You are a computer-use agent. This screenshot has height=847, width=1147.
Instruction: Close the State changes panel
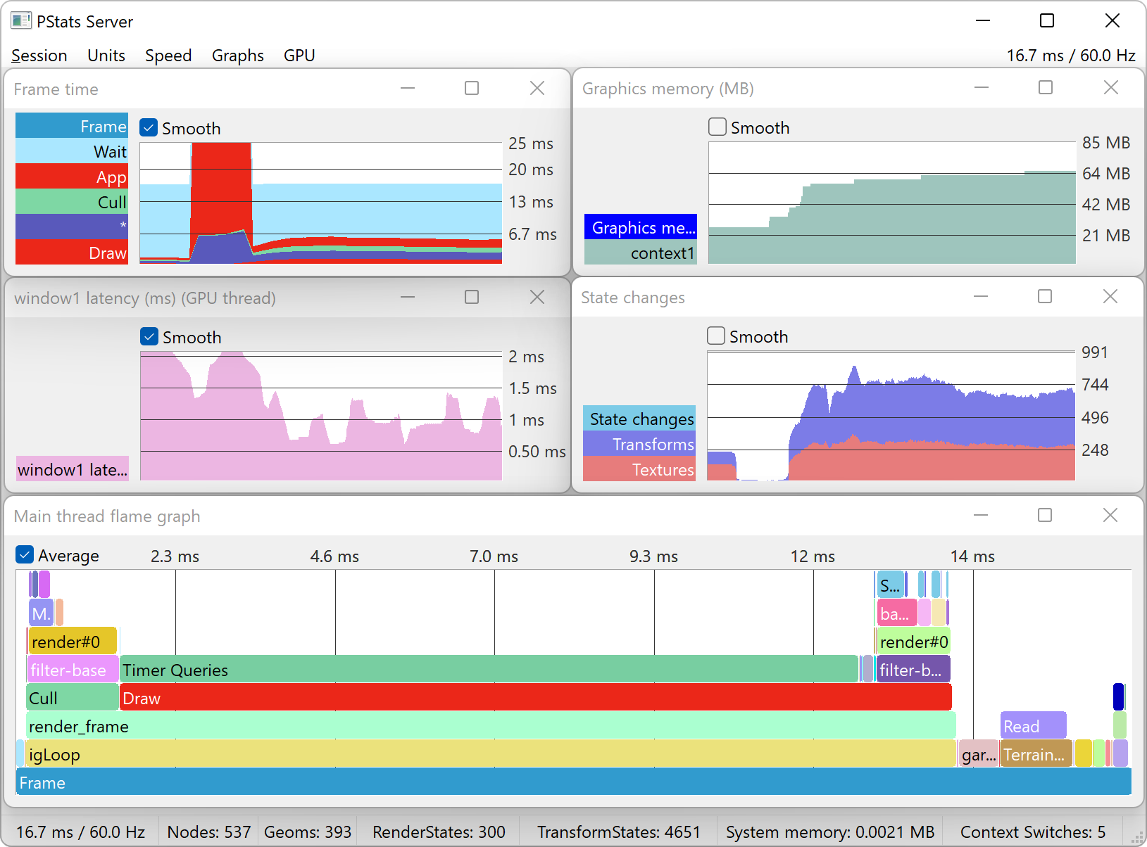(x=1110, y=297)
